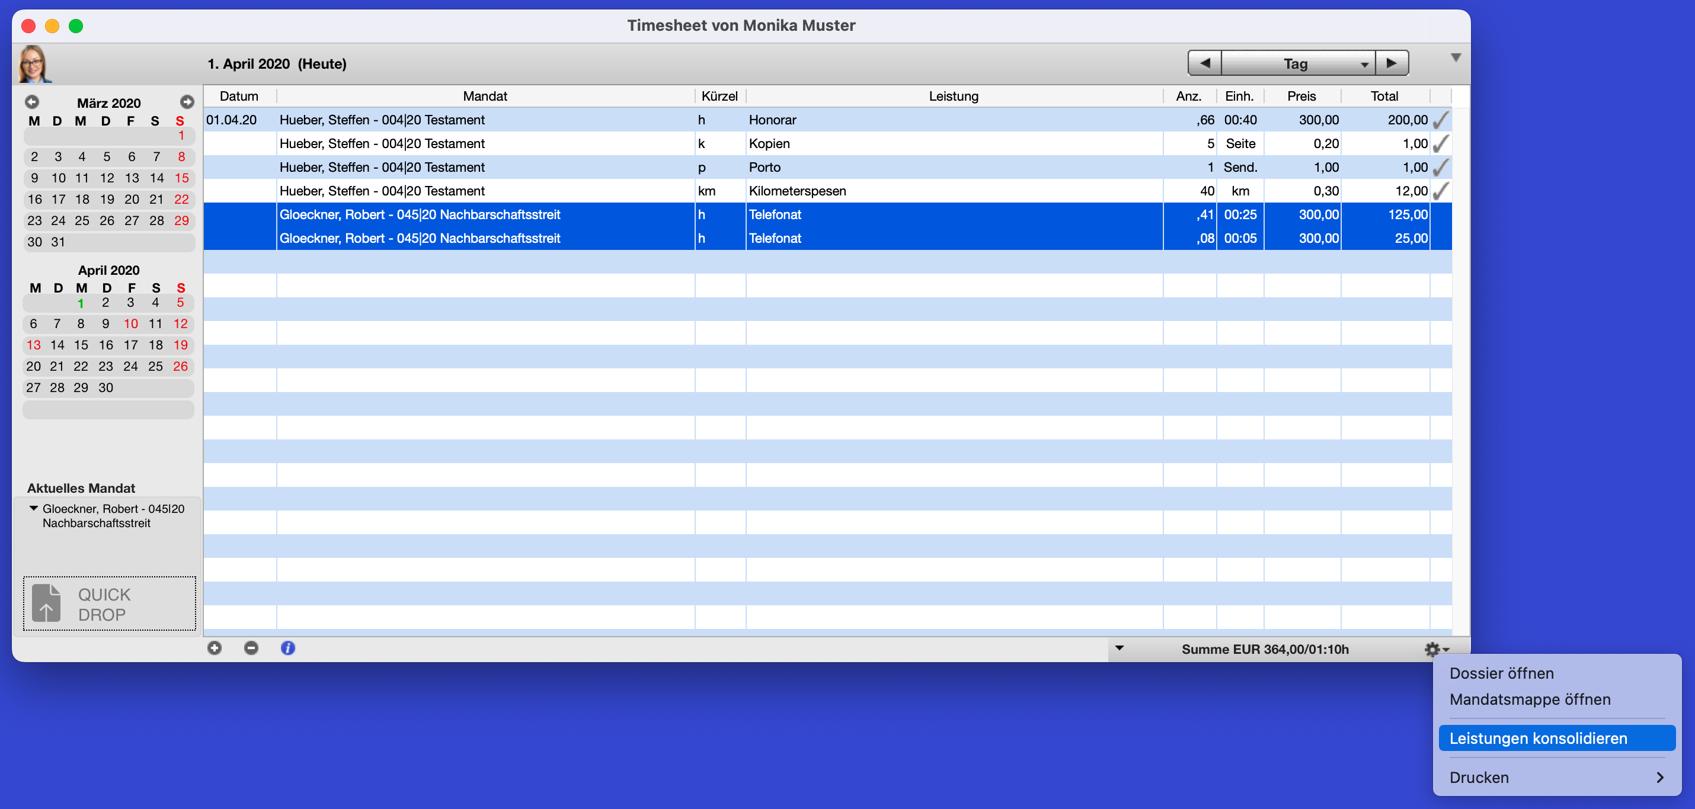The height and width of the screenshot is (809, 1695).
Task: Select the Porto service cell
Action: point(954,167)
